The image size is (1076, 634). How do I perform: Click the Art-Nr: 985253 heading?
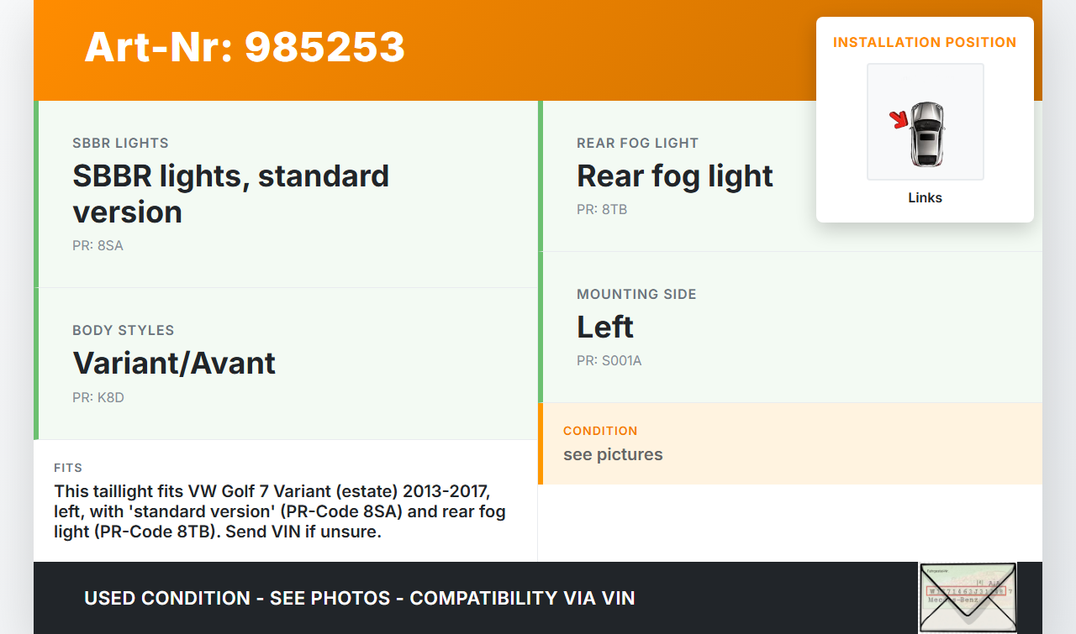245,47
